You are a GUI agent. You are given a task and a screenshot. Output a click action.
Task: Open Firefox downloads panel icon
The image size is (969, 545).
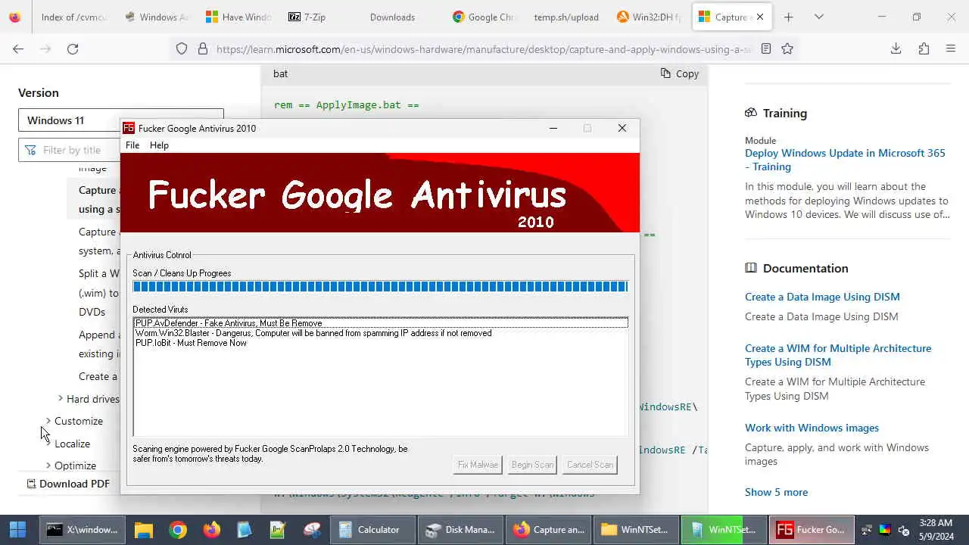click(896, 48)
